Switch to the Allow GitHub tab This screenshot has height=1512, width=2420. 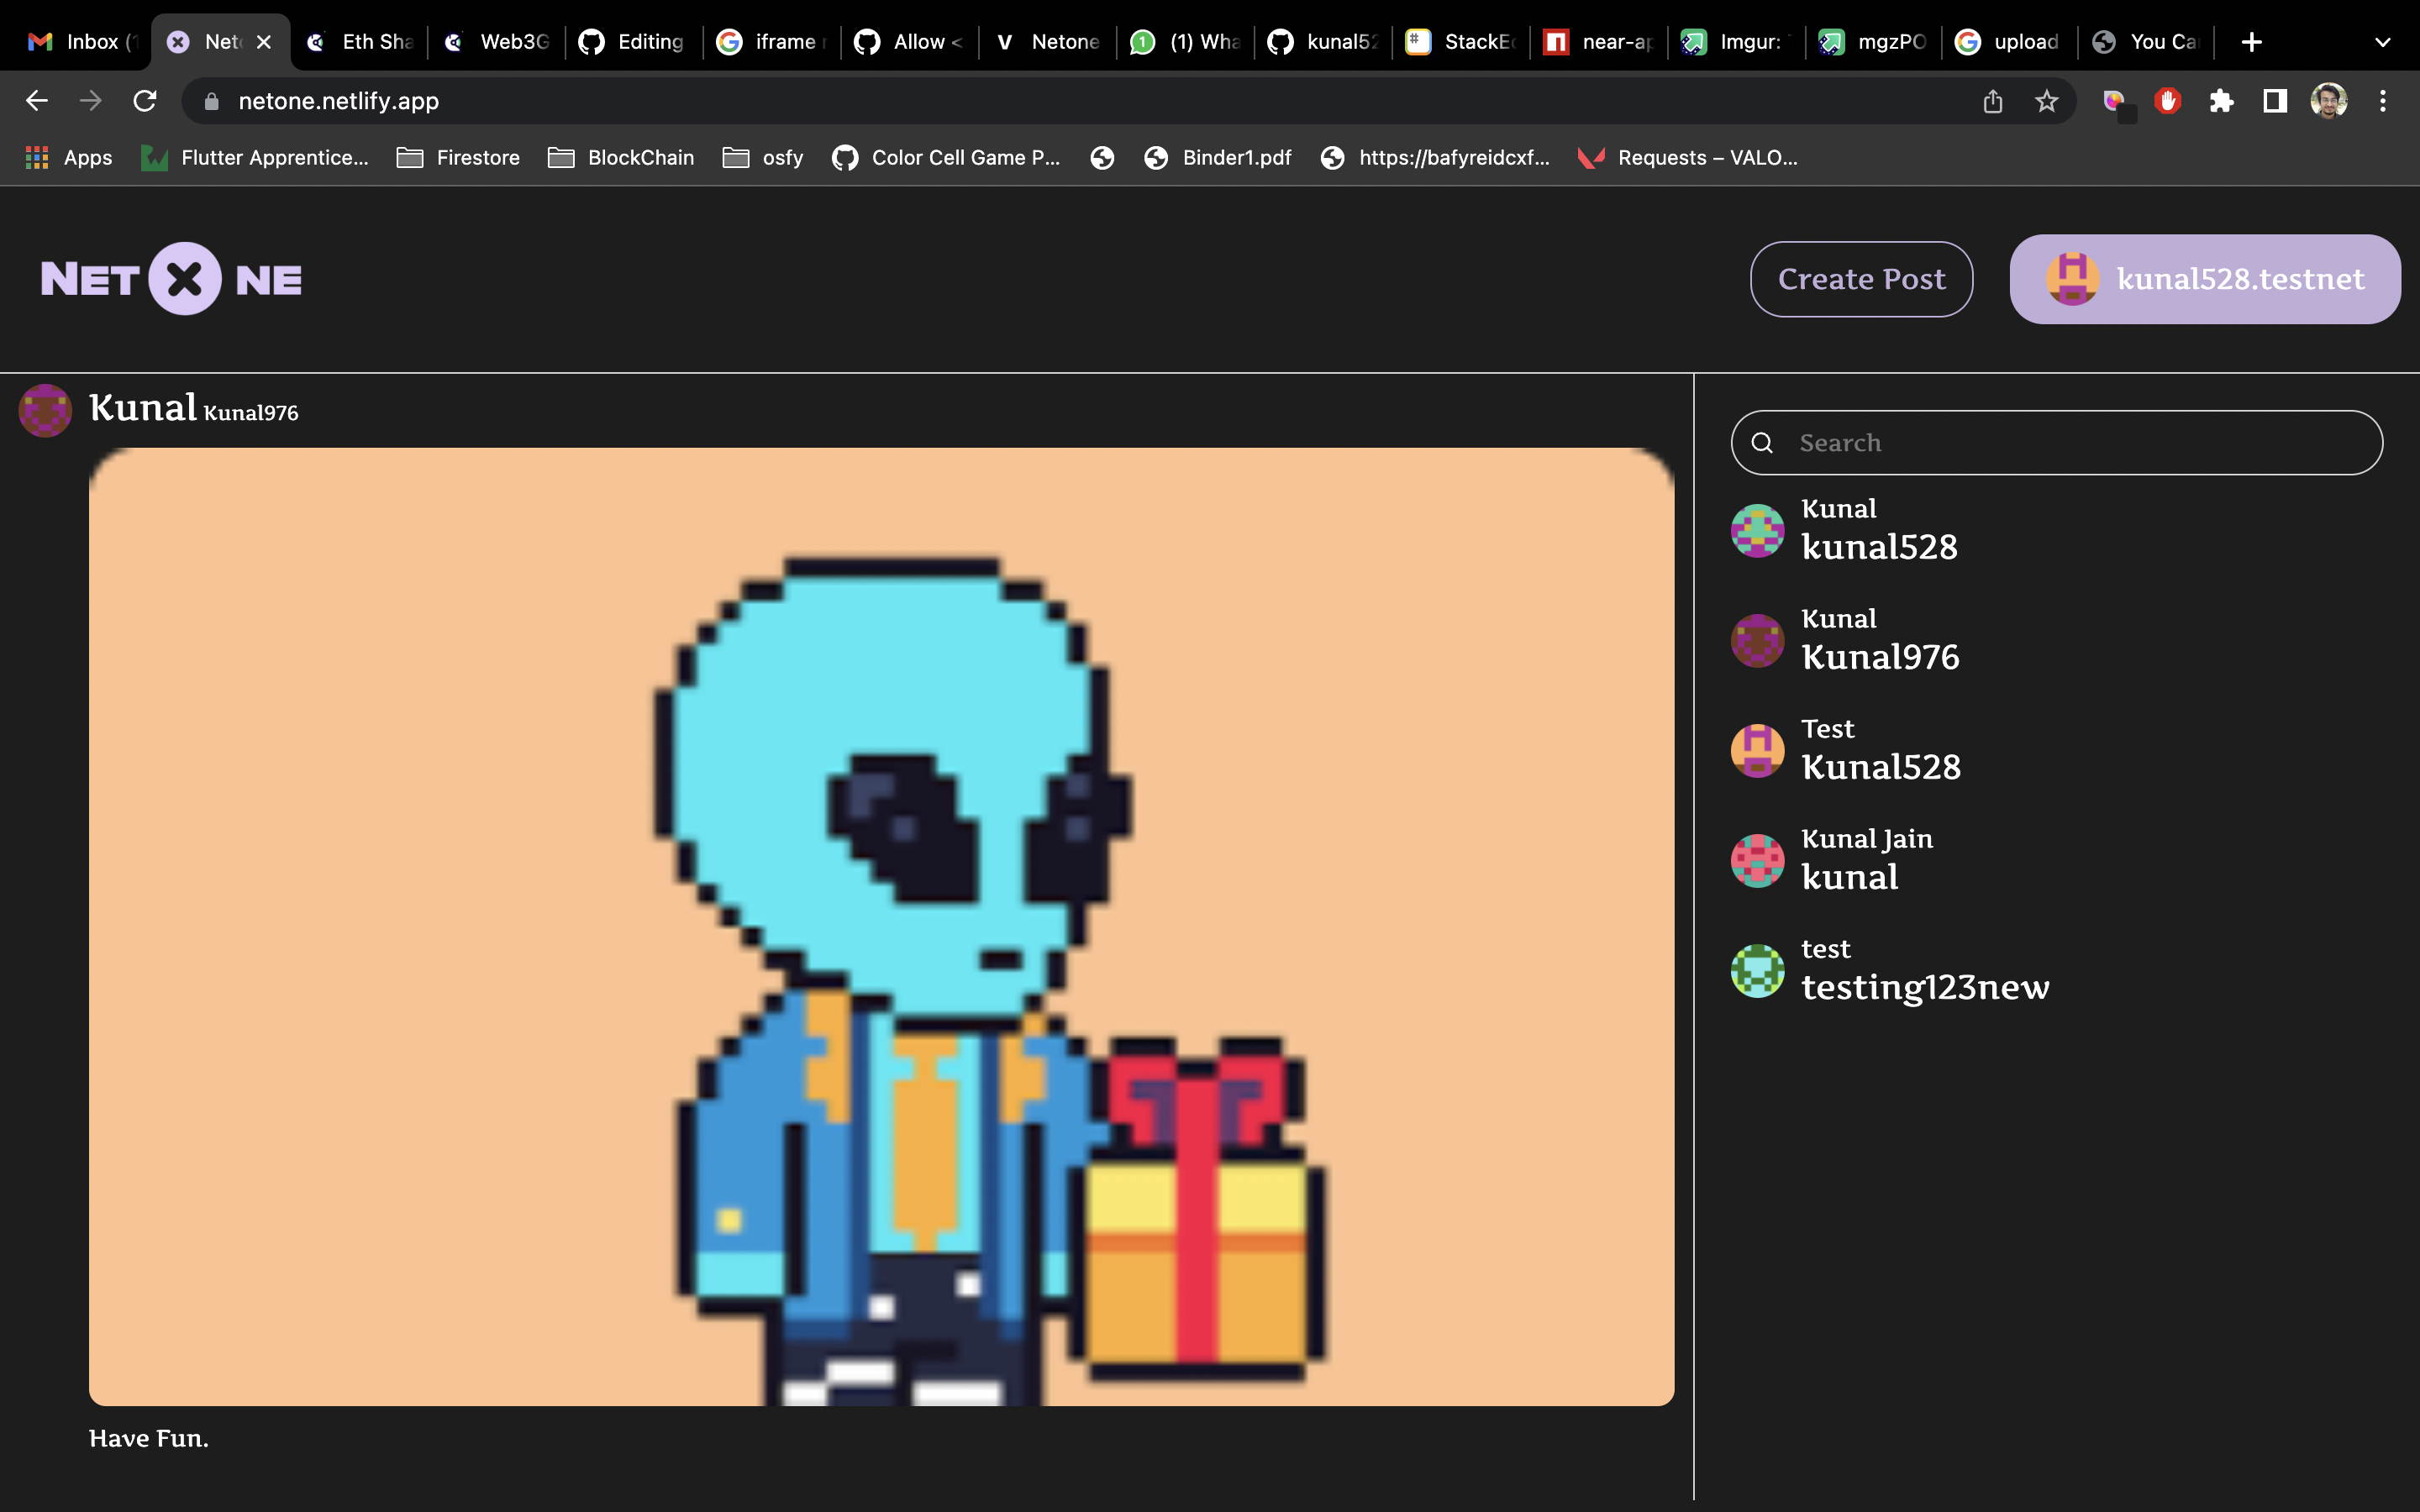tap(911, 42)
